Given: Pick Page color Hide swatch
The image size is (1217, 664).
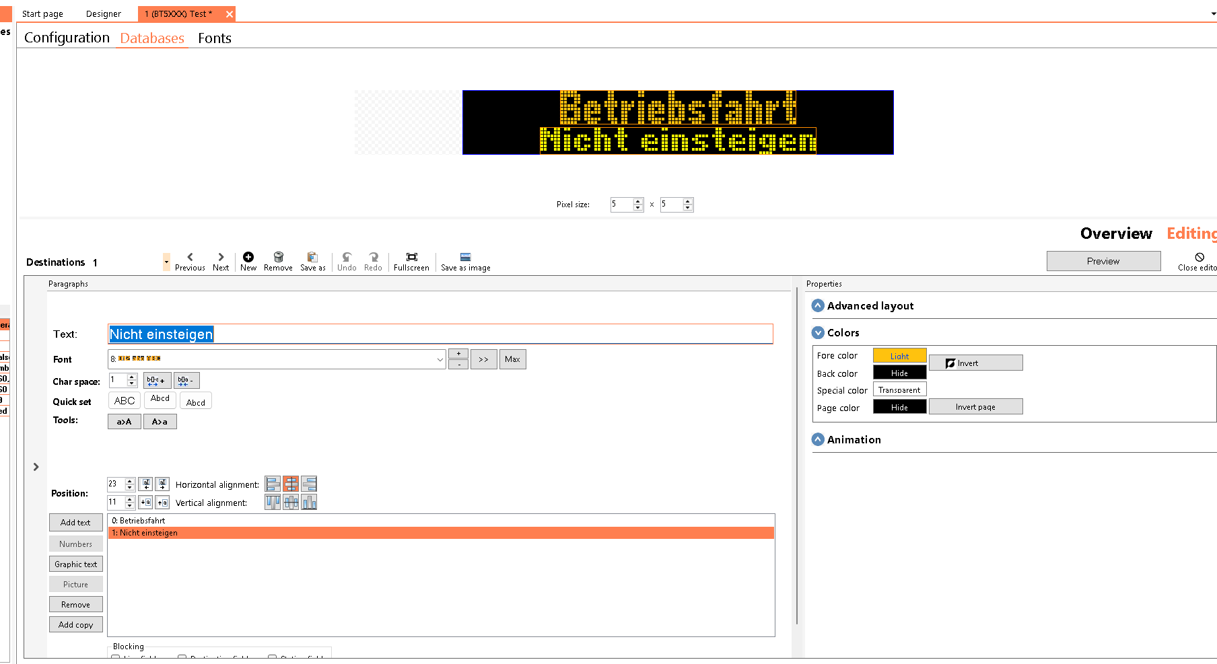Looking at the screenshot, I should click(x=899, y=407).
